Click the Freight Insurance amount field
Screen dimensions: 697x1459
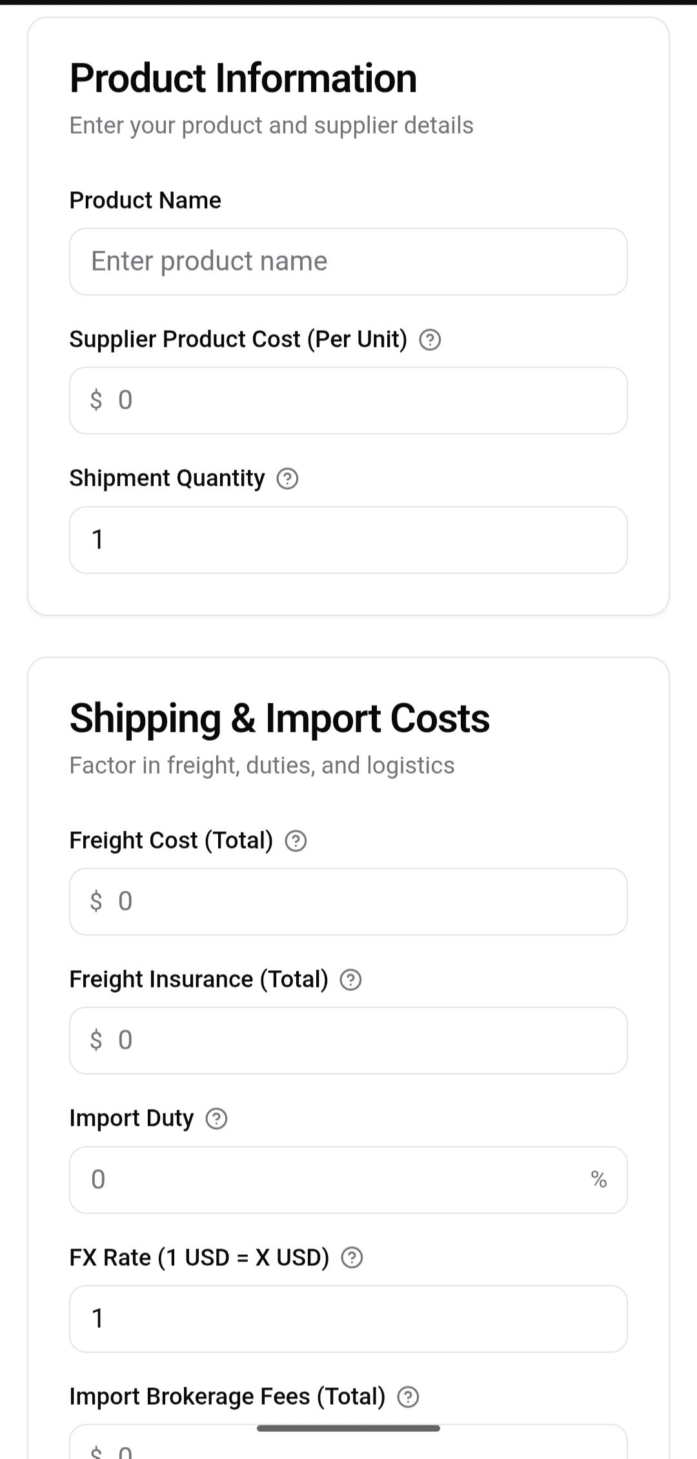click(348, 1040)
